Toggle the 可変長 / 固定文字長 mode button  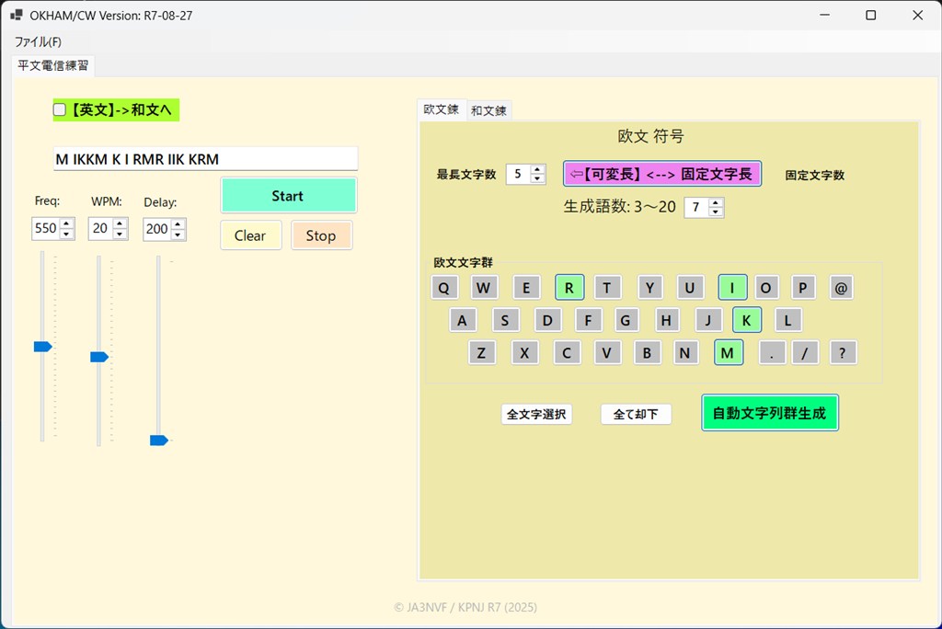[662, 174]
